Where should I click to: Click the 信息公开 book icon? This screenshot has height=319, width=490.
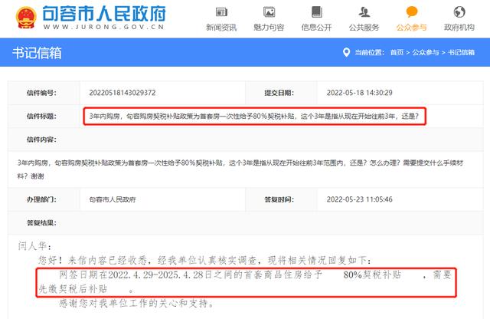coord(316,12)
